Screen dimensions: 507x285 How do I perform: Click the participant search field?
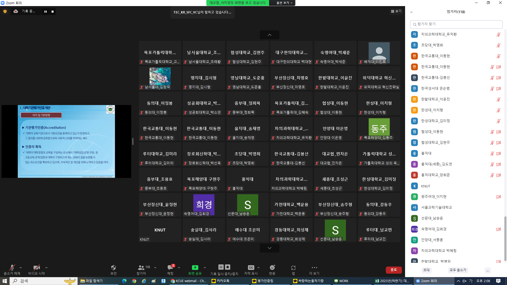pyautogui.click(x=456, y=24)
